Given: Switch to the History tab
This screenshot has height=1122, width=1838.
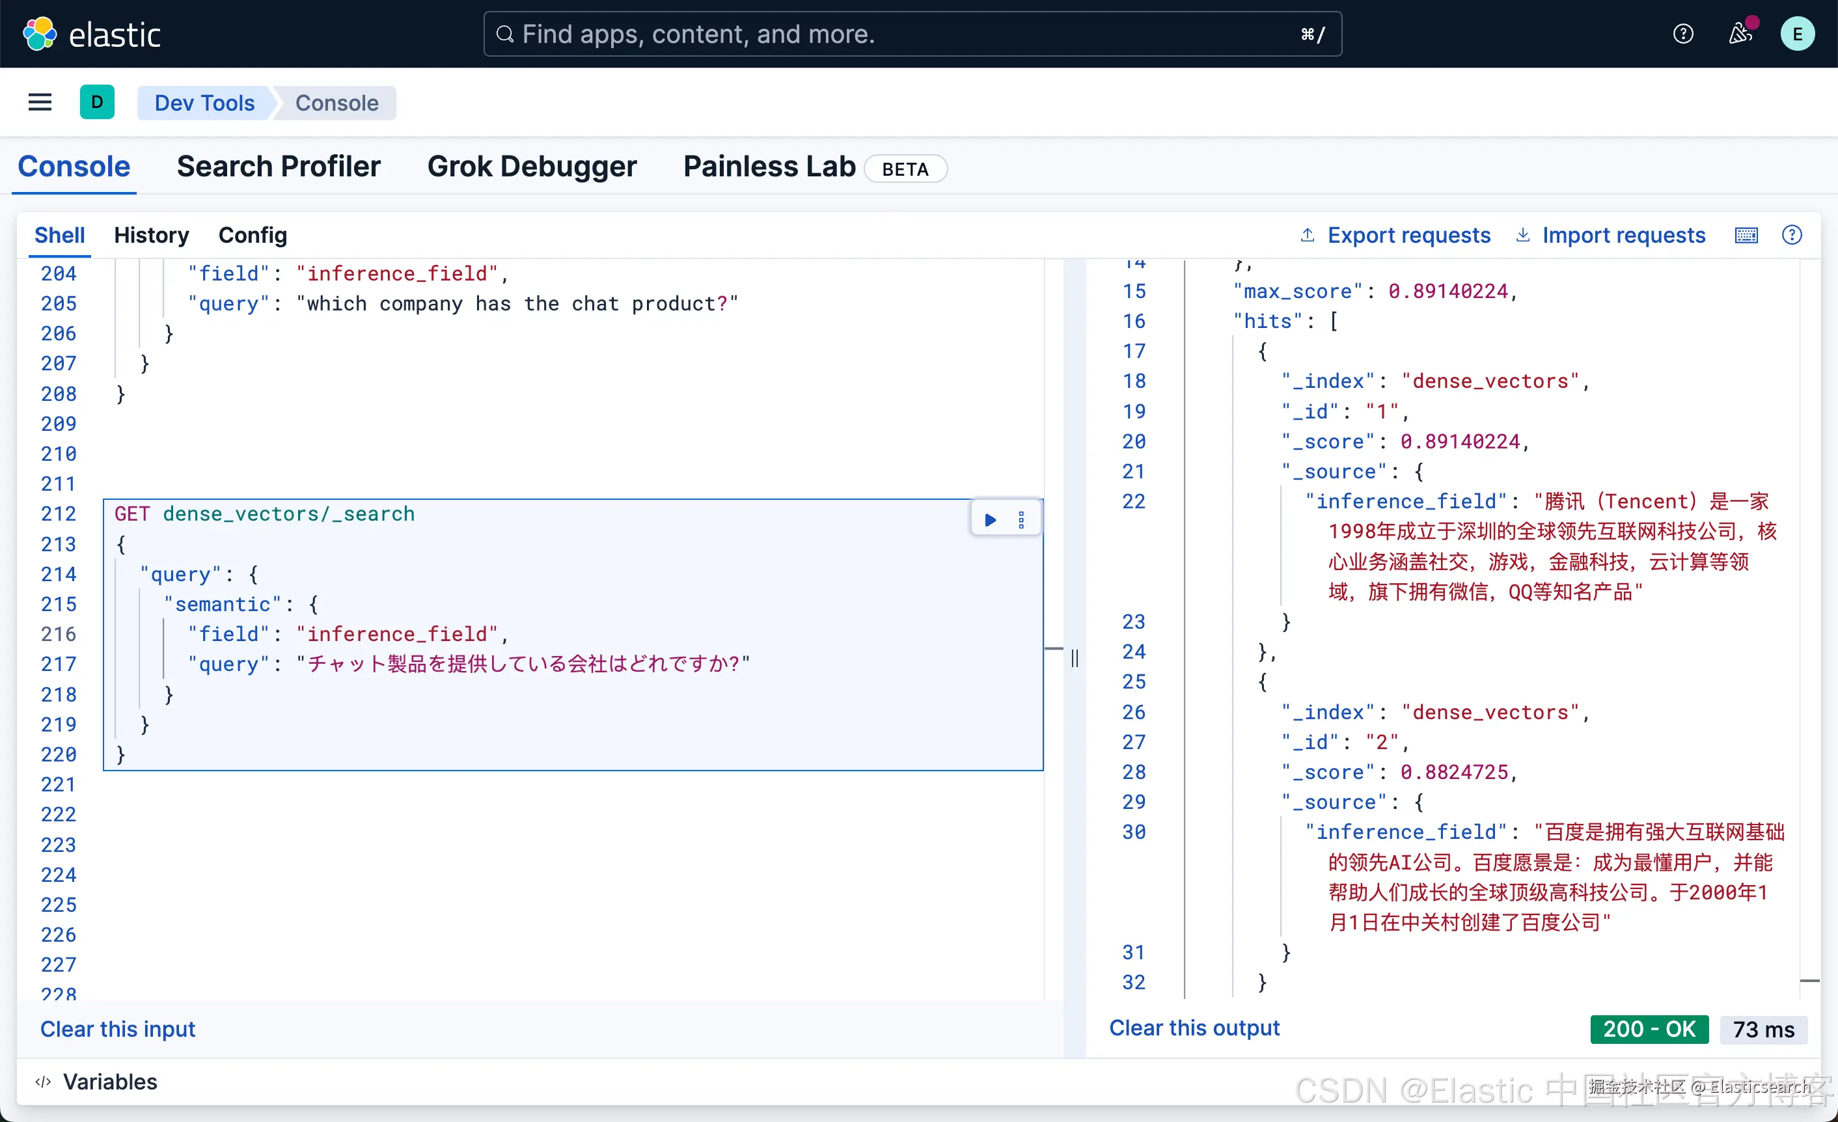Looking at the screenshot, I should pyautogui.click(x=152, y=235).
